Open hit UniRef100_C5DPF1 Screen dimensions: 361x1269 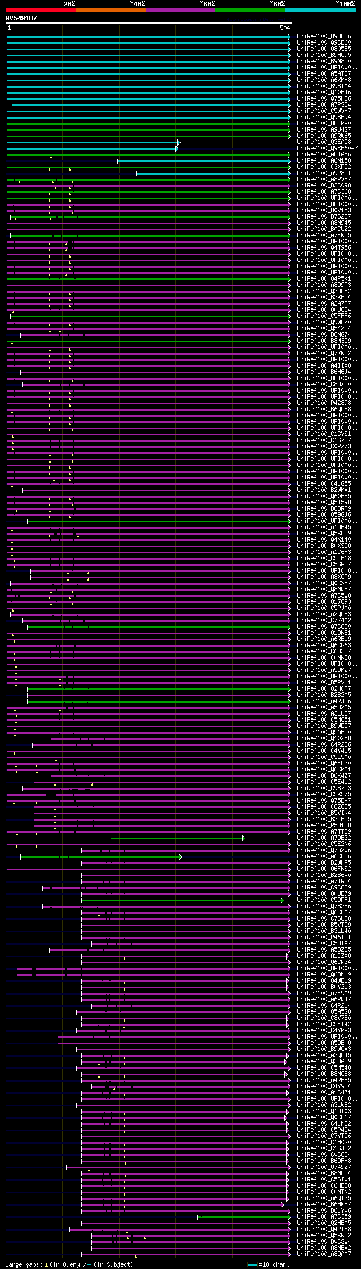(x=324, y=900)
